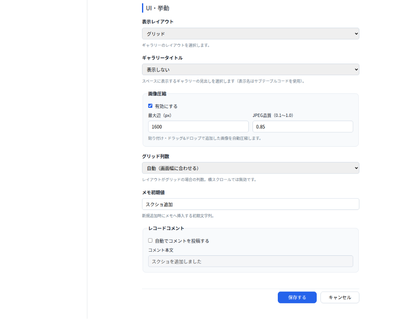Click the JPEG品質 field showing 0.85
This screenshot has width=414, height=319.
coord(303,126)
